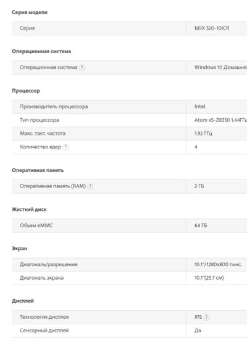The height and width of the screenshot is (341, 247).
Task: Select the Макс. такт. частота row
Action: (x=129, y=134)
